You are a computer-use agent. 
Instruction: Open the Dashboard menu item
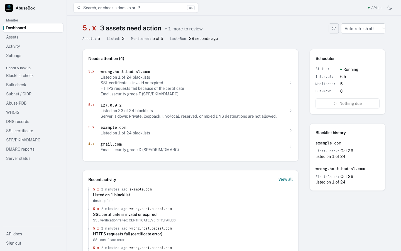pyautogui.click(x=33, y=28)
